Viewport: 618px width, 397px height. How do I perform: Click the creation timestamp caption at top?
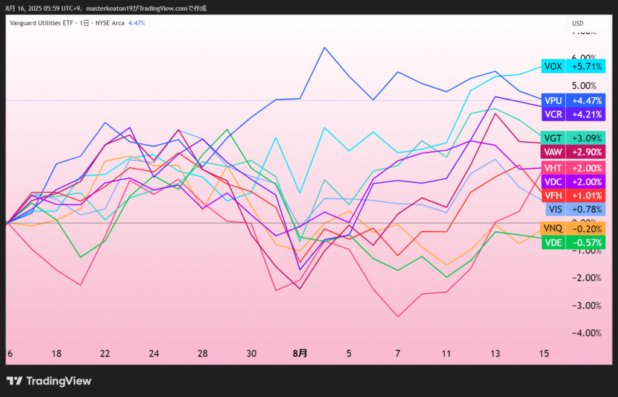[x=106, y=8]
